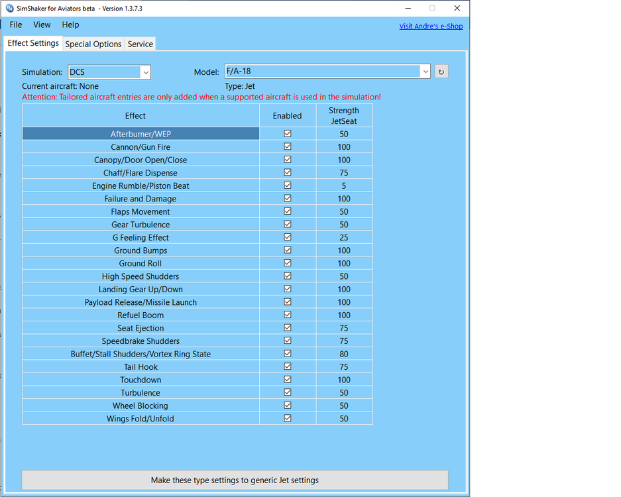Toggle Seat Ejection enabled checkbox
The image size is (621, 497).
(x=288, y=327)
